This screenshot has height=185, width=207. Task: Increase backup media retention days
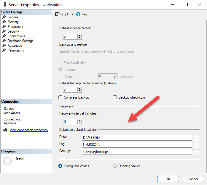tap(79, 89)
